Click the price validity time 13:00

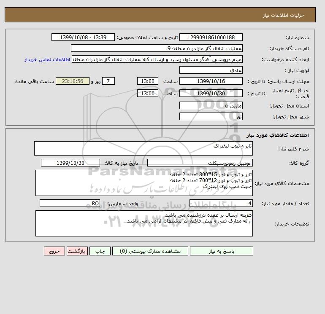point(148,93)
